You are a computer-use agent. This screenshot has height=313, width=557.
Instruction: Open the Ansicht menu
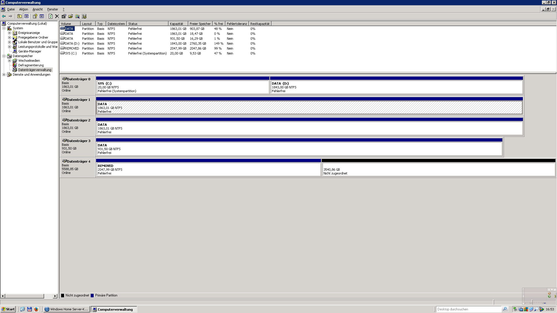point(37,9)
